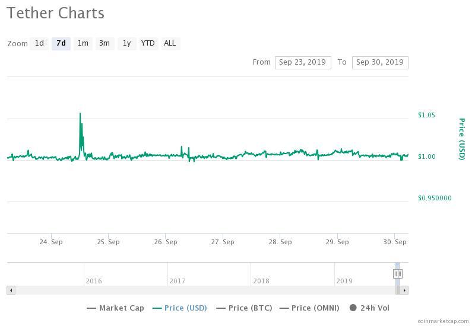Click the navigator scroll left arrow
475x326 pixels.
pyautogui.click(x=11, y=290)
